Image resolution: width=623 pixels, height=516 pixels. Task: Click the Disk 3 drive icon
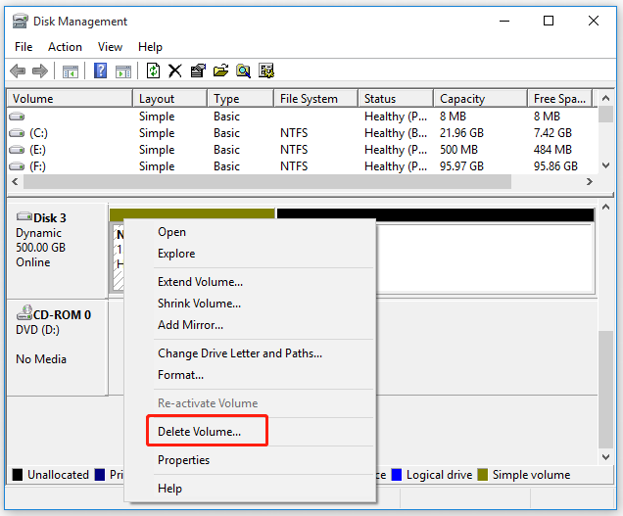(x=24, y=216)
